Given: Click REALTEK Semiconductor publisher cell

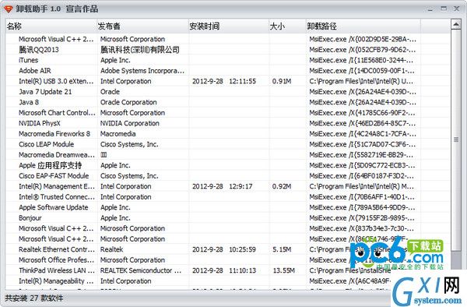Looking at the screenshot, I should click(141, 270).
